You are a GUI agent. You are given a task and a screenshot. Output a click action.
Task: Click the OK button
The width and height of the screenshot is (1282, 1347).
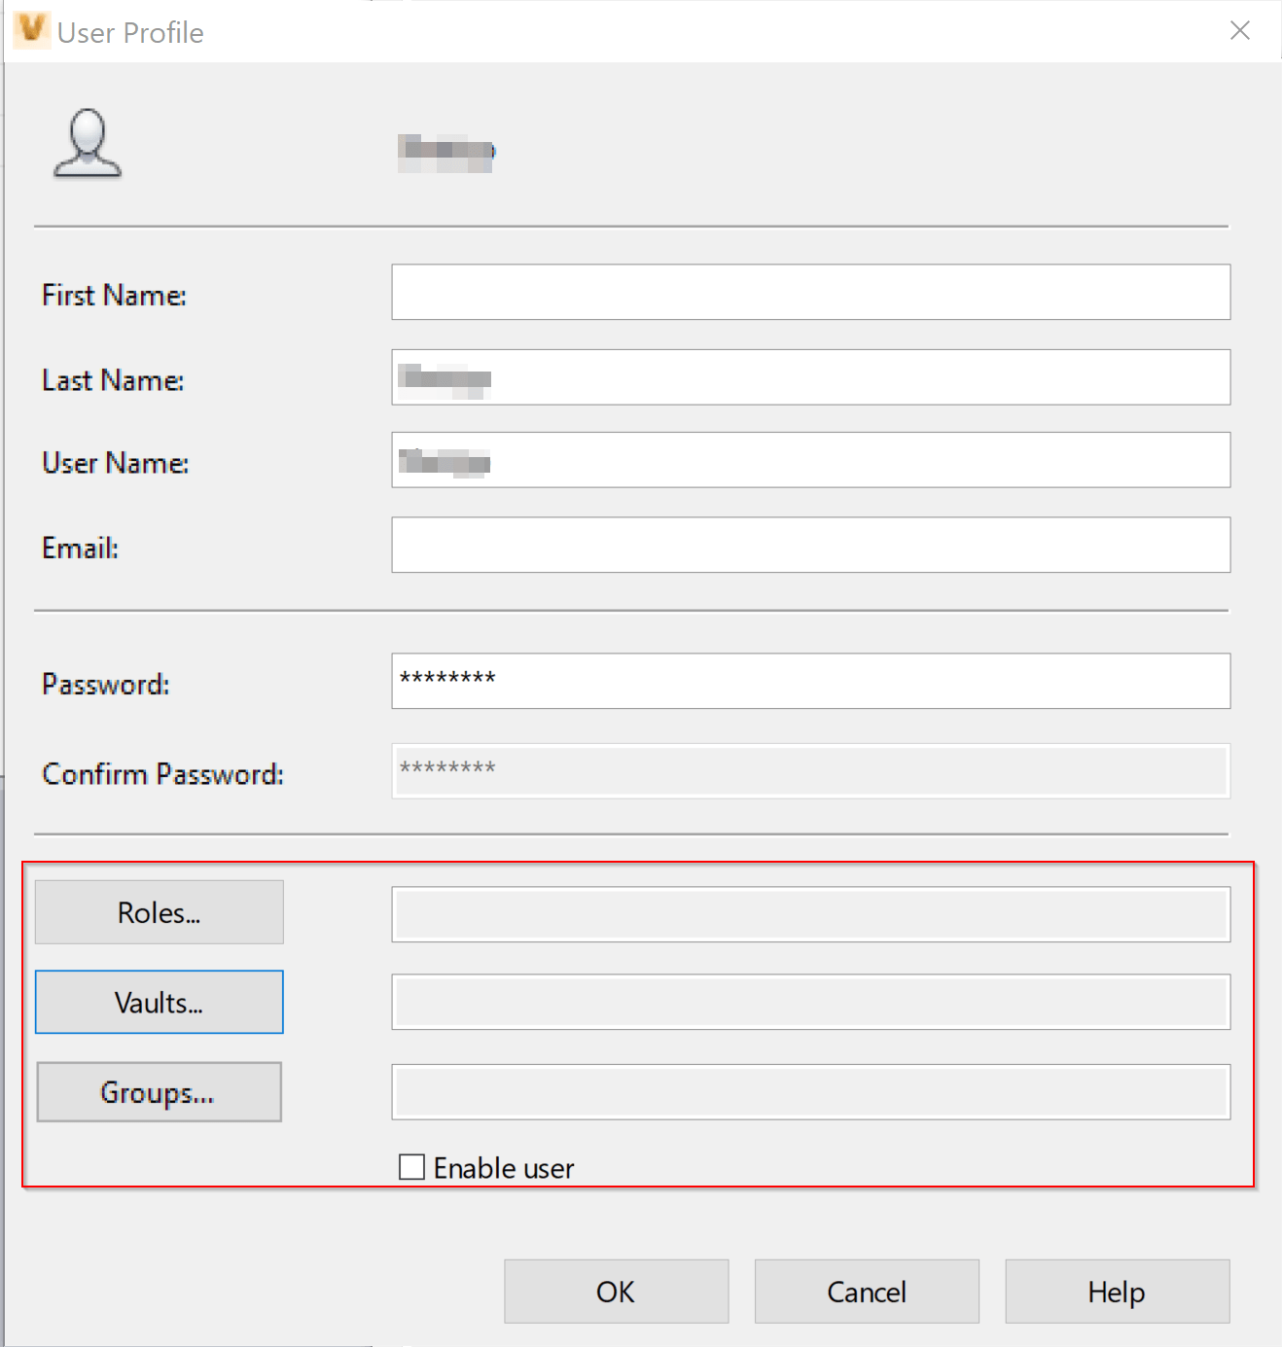(x=615, y=1292)
